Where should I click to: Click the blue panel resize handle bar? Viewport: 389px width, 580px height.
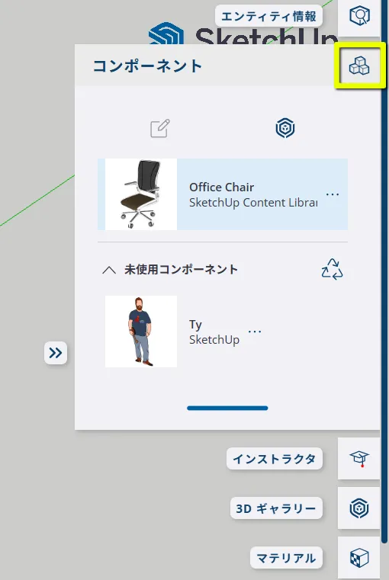[227, 408]
